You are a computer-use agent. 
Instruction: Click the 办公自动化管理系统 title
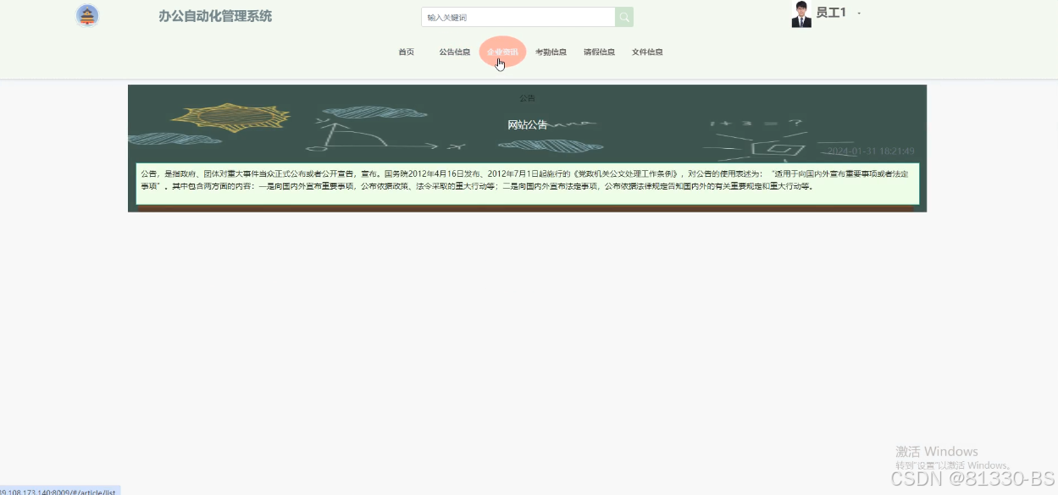point(215,16)
